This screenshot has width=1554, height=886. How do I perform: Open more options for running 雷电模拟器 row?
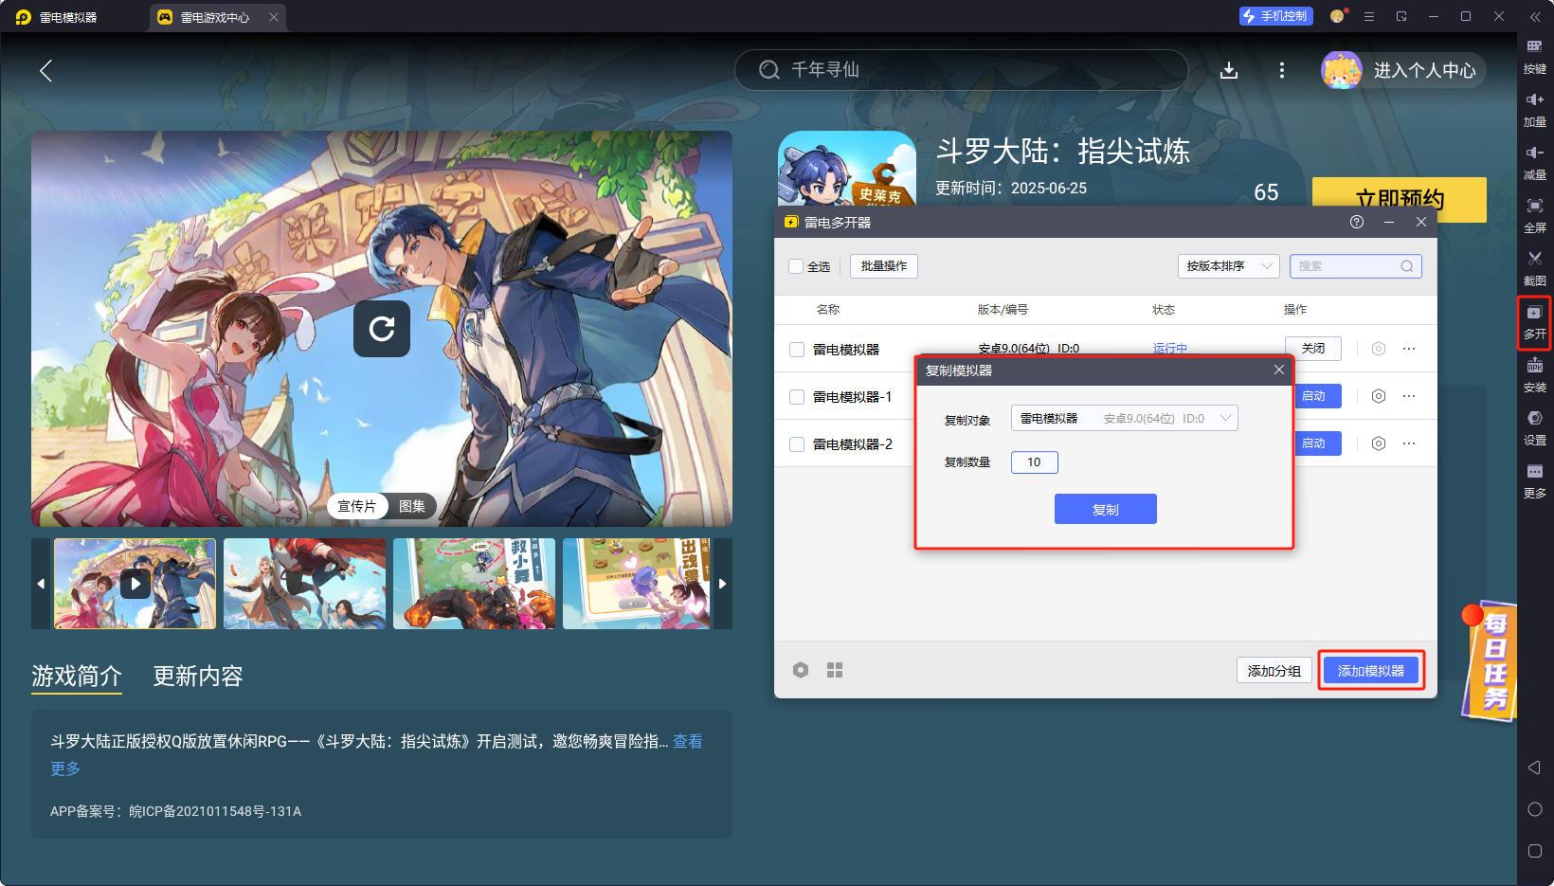[1409, 349]
